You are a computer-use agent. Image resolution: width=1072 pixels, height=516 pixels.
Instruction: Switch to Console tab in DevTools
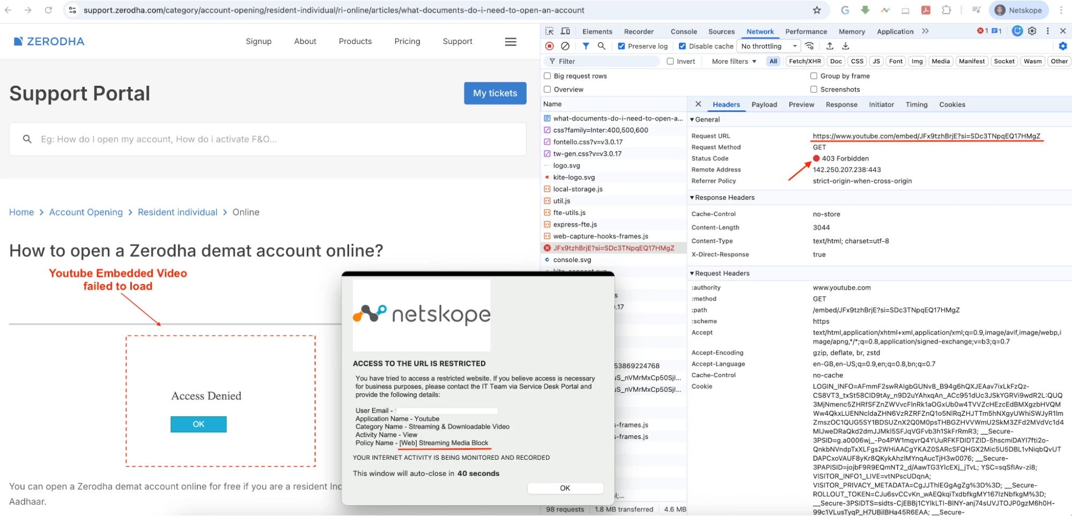pos(684,32)
